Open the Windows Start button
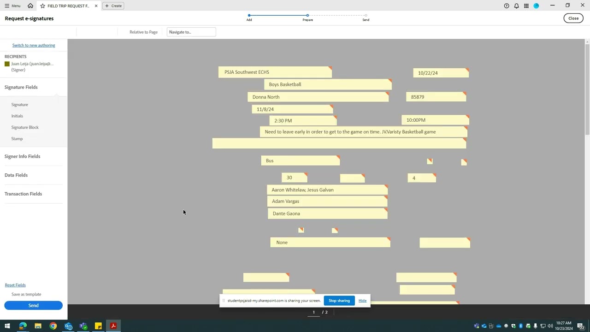 [x=7, y=326]
